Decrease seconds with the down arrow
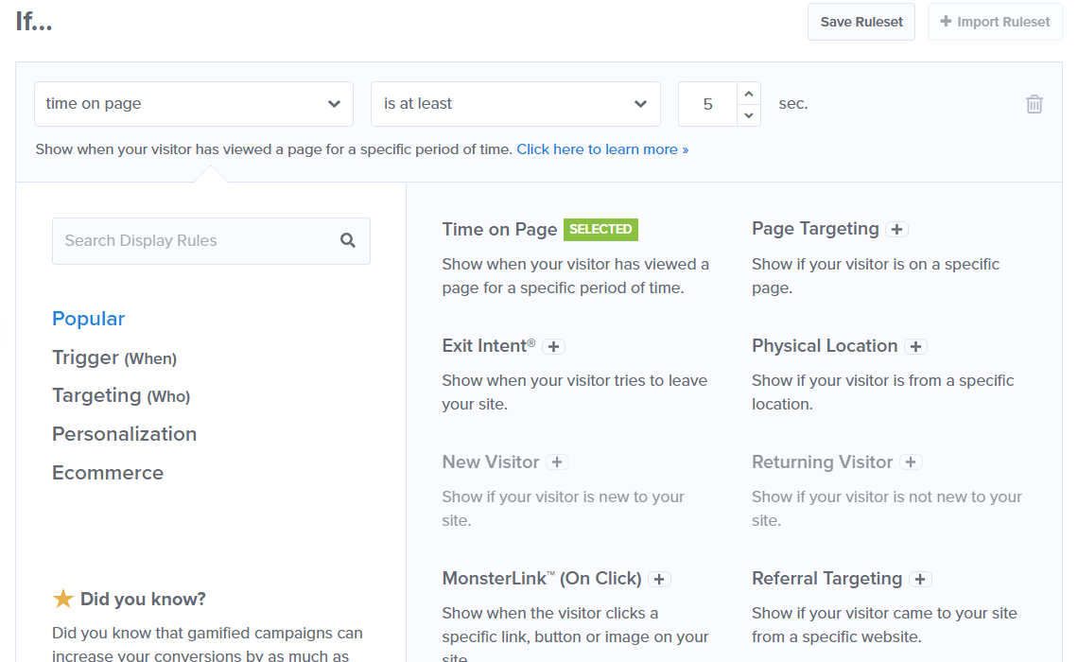 [x=748, y=115]
